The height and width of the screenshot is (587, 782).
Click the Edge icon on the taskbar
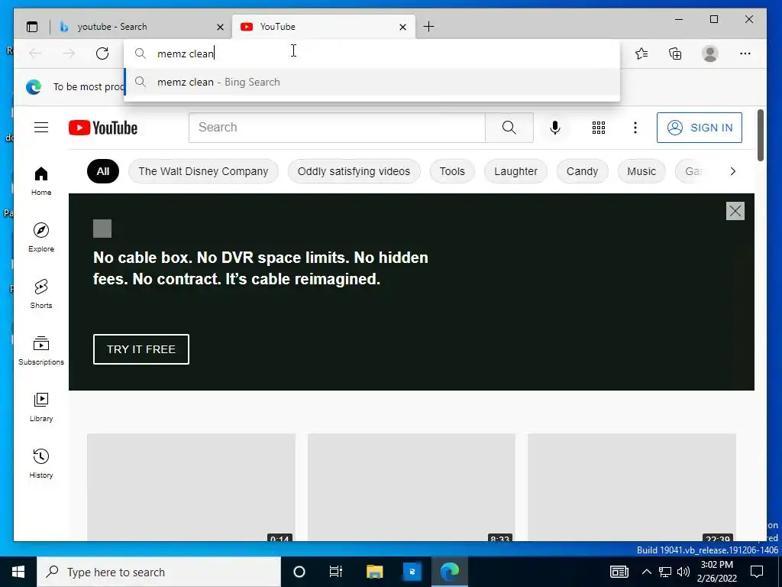(x=450, y=572)
